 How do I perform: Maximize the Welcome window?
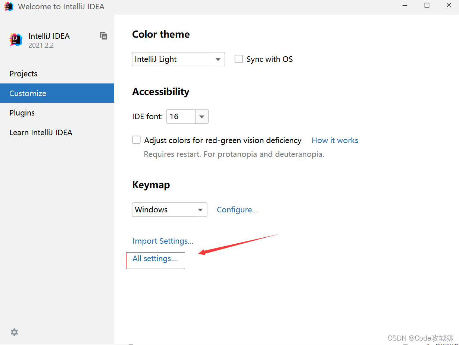point(427,6)
